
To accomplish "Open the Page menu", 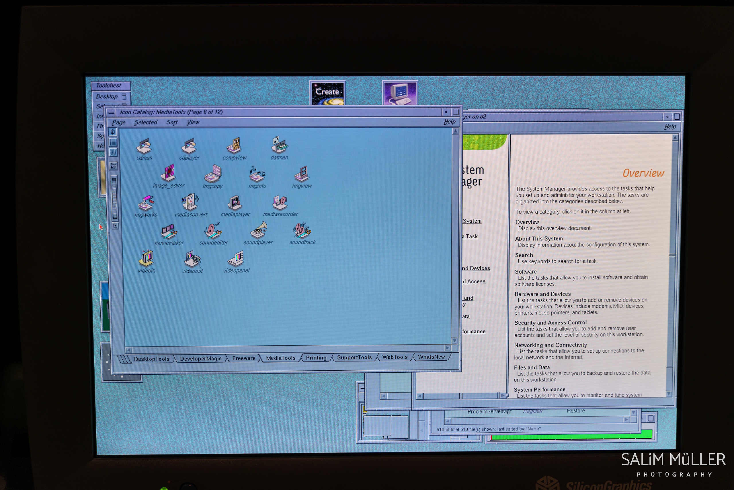I will pyautogui.click(x=119, y=122).
